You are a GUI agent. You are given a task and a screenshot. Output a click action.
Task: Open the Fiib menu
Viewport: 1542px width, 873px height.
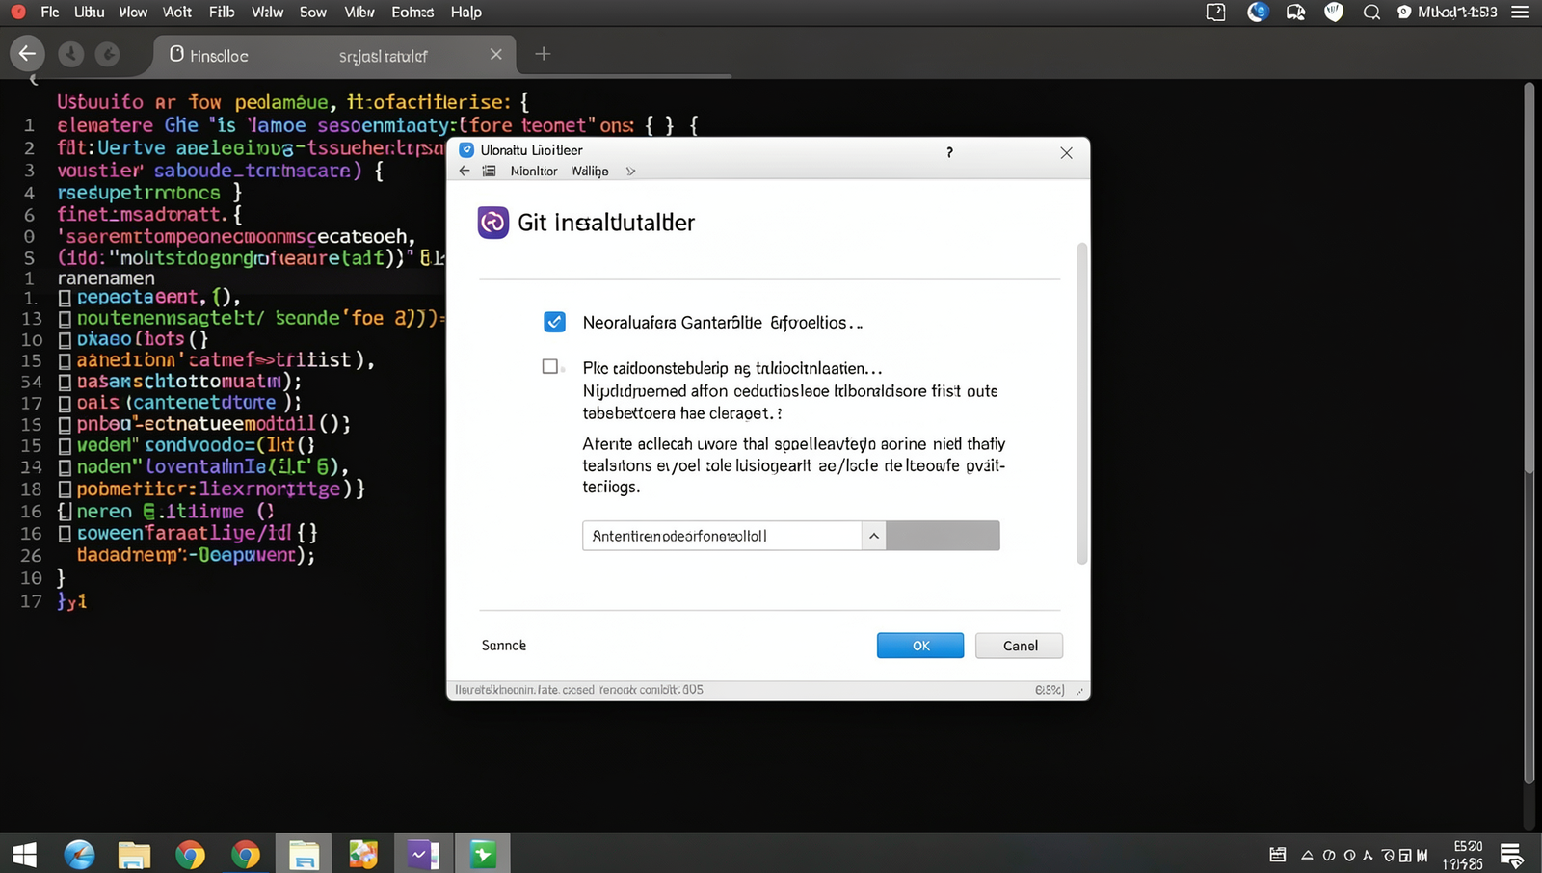[x=222, y=12]
